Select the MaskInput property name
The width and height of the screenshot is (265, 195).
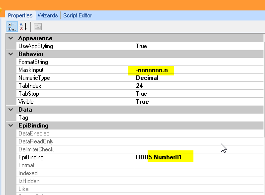pos(31,70)
